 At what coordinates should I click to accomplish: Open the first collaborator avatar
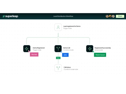click(x=107, y=16)
